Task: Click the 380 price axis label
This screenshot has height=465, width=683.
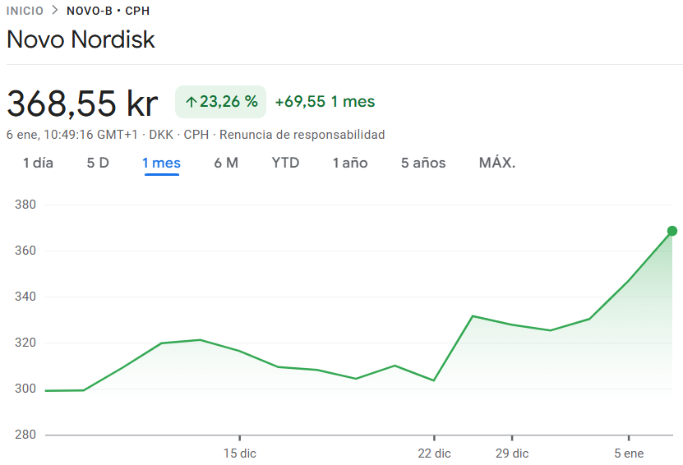Action: point(25,205)
